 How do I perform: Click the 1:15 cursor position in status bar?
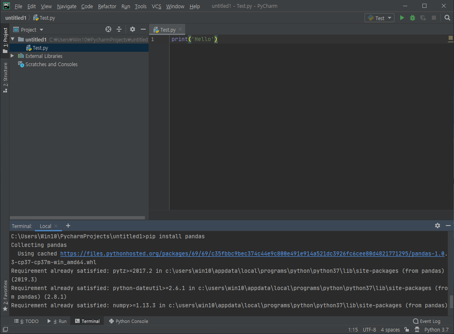[353, 329]
